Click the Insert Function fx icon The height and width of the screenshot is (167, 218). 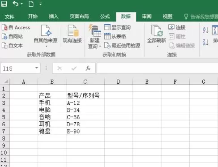click(88, 69)
